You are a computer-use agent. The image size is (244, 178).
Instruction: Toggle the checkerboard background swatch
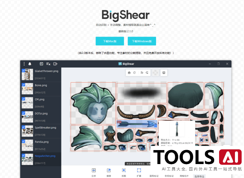point(155,73)
